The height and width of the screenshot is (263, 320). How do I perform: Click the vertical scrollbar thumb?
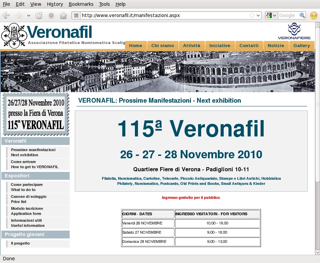(x=318, y=104)
